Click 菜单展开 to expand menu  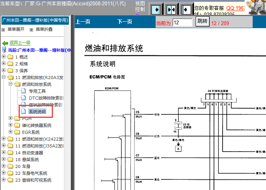pos(16,30)
